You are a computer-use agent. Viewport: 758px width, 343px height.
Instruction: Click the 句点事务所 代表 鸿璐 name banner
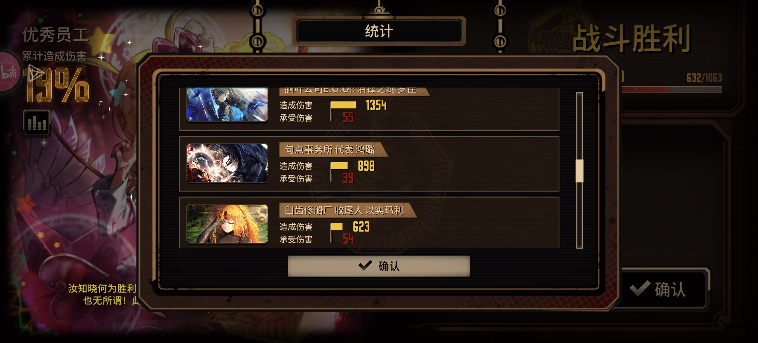click(x=334, y=149)
